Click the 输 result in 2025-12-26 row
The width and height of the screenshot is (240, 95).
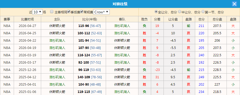point(189,70)
